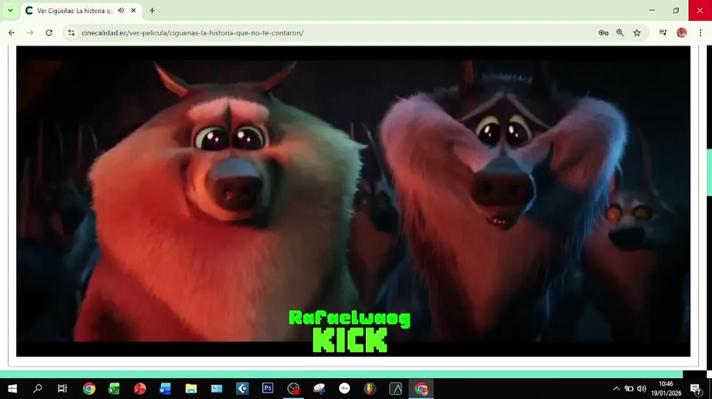Minimize the Chrome window
712x399 pixels.
tap(652, 11)
